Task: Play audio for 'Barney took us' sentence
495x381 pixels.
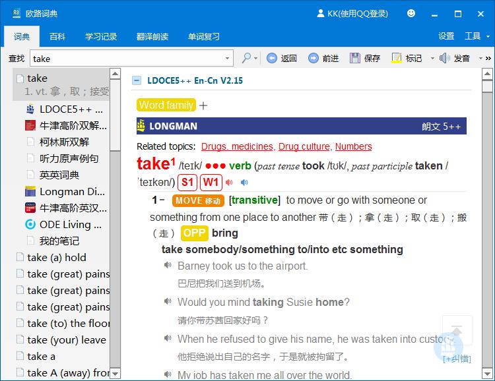Action: coord(168,266)
